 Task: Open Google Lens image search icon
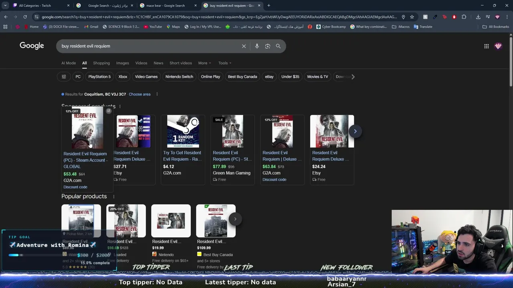pyautogui.click(x=268, y=46)
